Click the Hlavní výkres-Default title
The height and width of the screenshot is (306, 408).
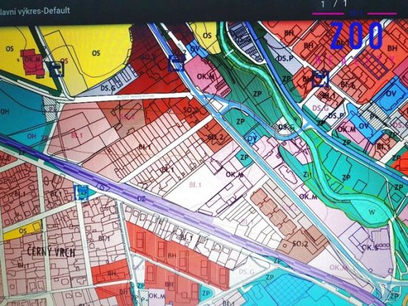(x=35, y=11)
